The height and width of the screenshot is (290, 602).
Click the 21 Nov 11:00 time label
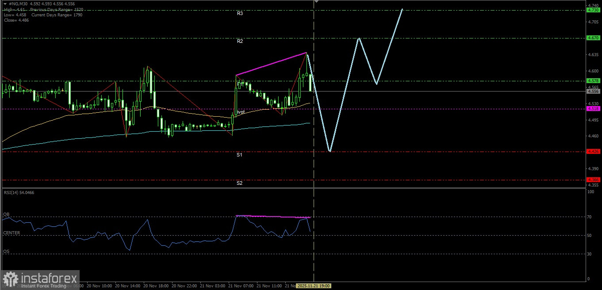coord(270,286)
